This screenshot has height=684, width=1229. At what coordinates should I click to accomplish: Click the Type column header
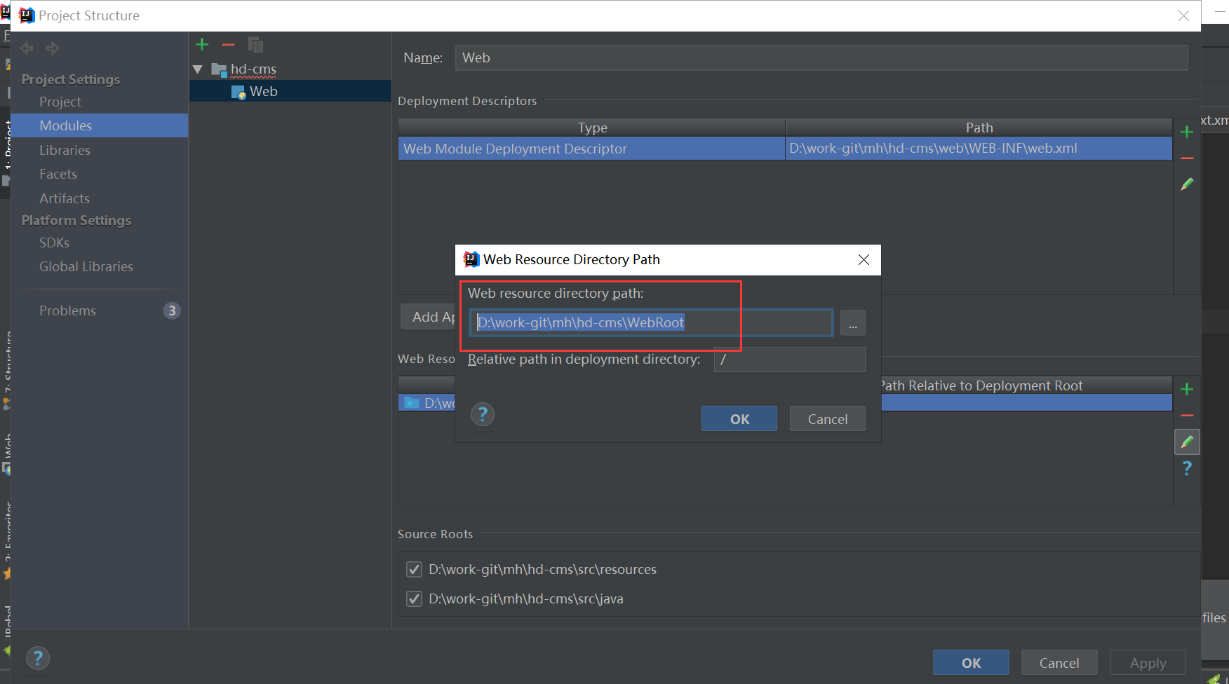pyautogui.click(x=592, y=128)
